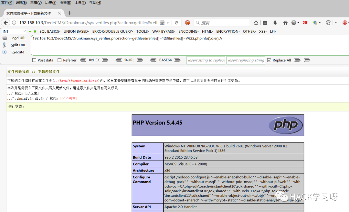Open the 书签(B) menu
The height and width of the screenshot is (212, 349).
tap(65, 3)
